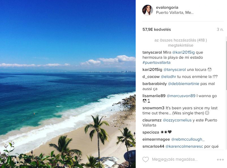
Task: Click the @tanyscarol mention link
Action: [x=174, y=69]
